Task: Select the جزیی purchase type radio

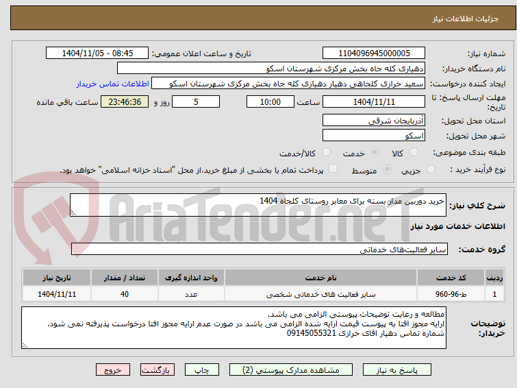Action: (431, 169)
